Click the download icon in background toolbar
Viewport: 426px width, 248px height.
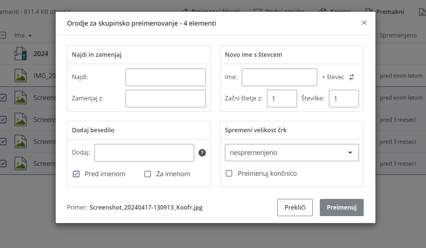pyautogui.click(x=422, y=12)
